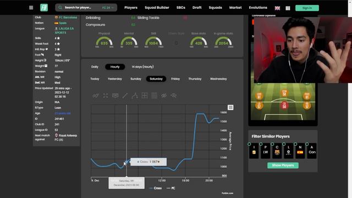Open the apps grid icon
The width and height of the screenshot is (352, 198).
[288, 8]
